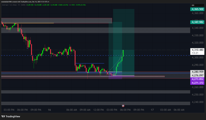Image resolution: width=206 pixels, height=120 pixels.
Task: Click the 4,330.000 price scale value
Action: coord(197,36)
